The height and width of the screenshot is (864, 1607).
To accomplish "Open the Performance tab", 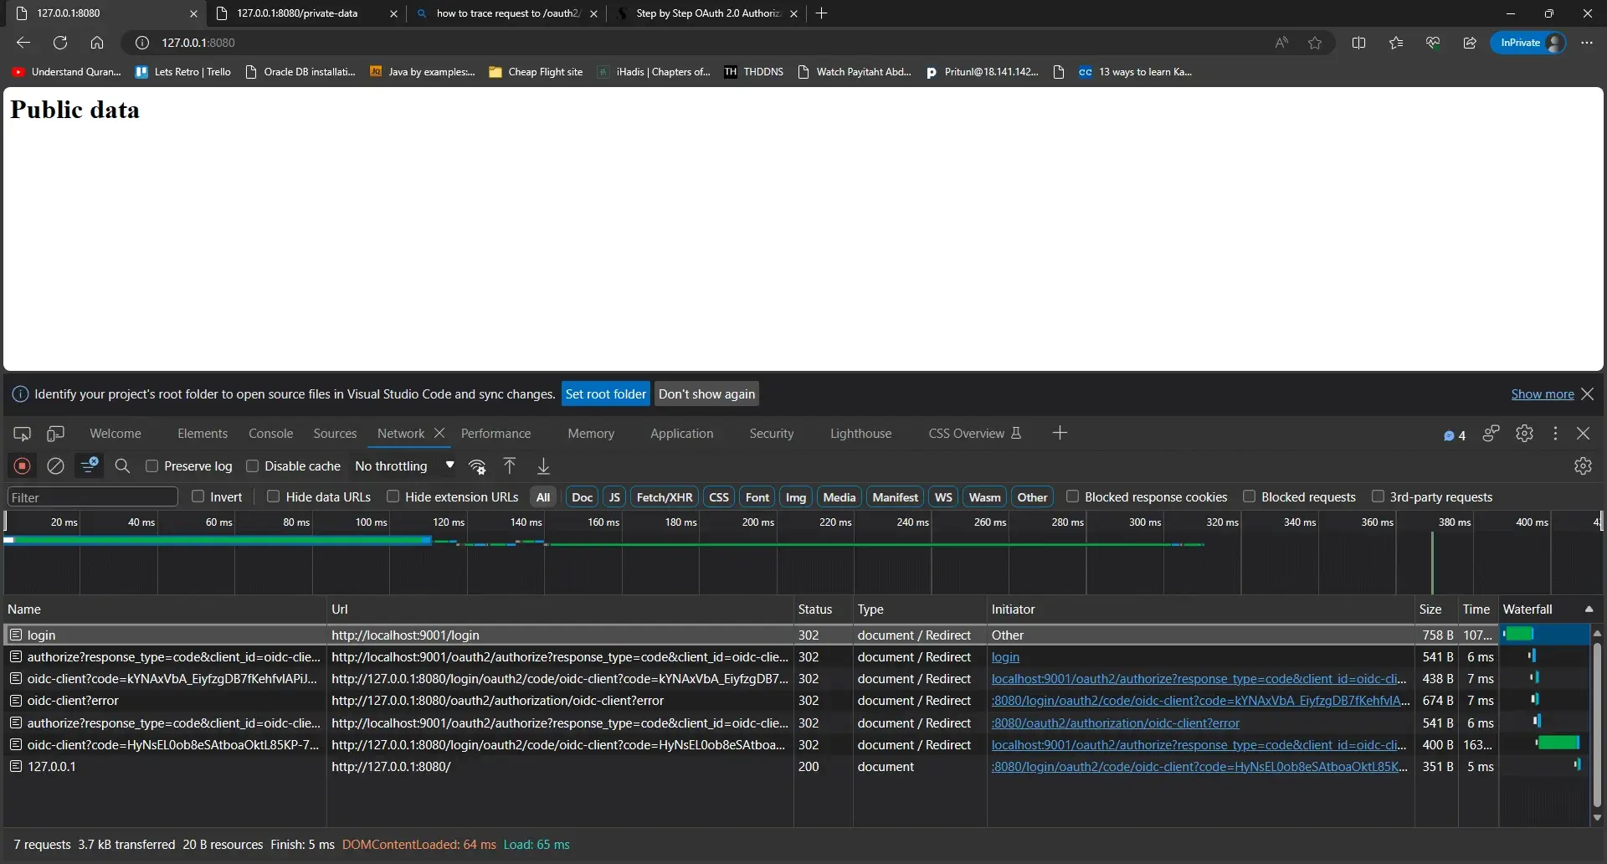I will [x=495, y=434].
